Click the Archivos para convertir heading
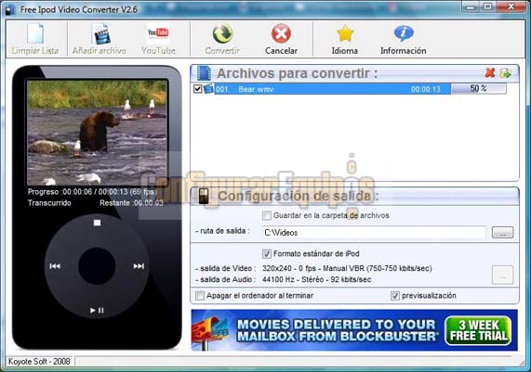 coord(297,73)
